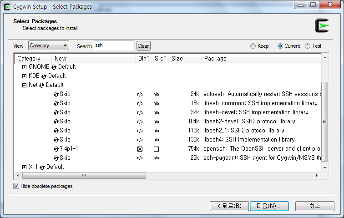Screen dimensions: 344x218
Task: Select the Test radio button
Action: [308, 46]
